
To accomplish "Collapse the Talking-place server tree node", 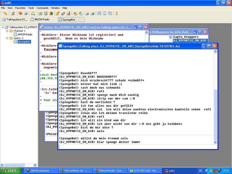I will 3,27.
